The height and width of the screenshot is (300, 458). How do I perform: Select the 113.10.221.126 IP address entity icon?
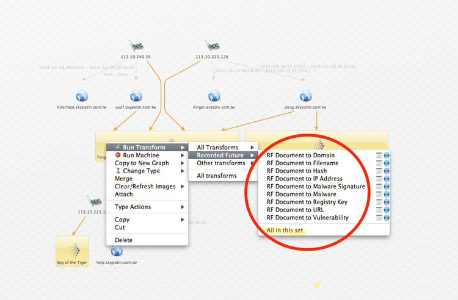point(212,46)
